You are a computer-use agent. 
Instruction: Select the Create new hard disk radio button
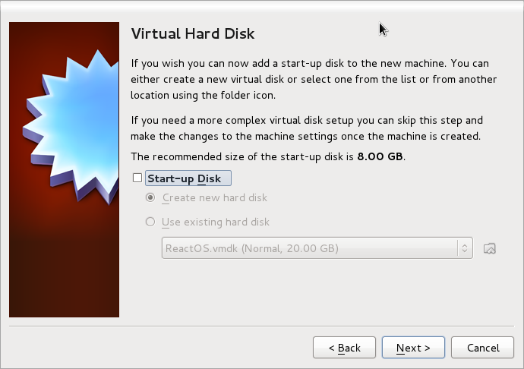[150, 197]
